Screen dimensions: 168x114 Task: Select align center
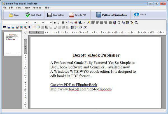pos(97,22)
